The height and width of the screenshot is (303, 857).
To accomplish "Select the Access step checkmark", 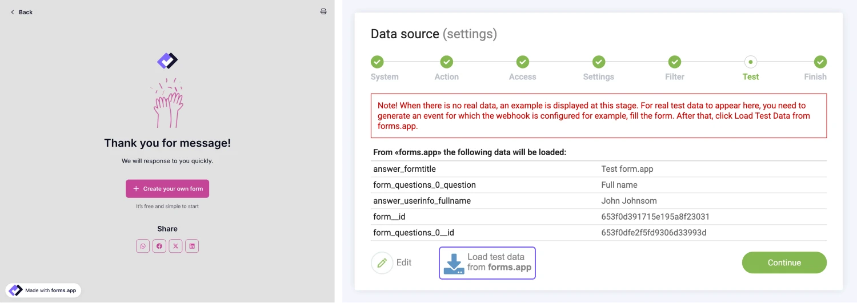I will click(522, 62).
